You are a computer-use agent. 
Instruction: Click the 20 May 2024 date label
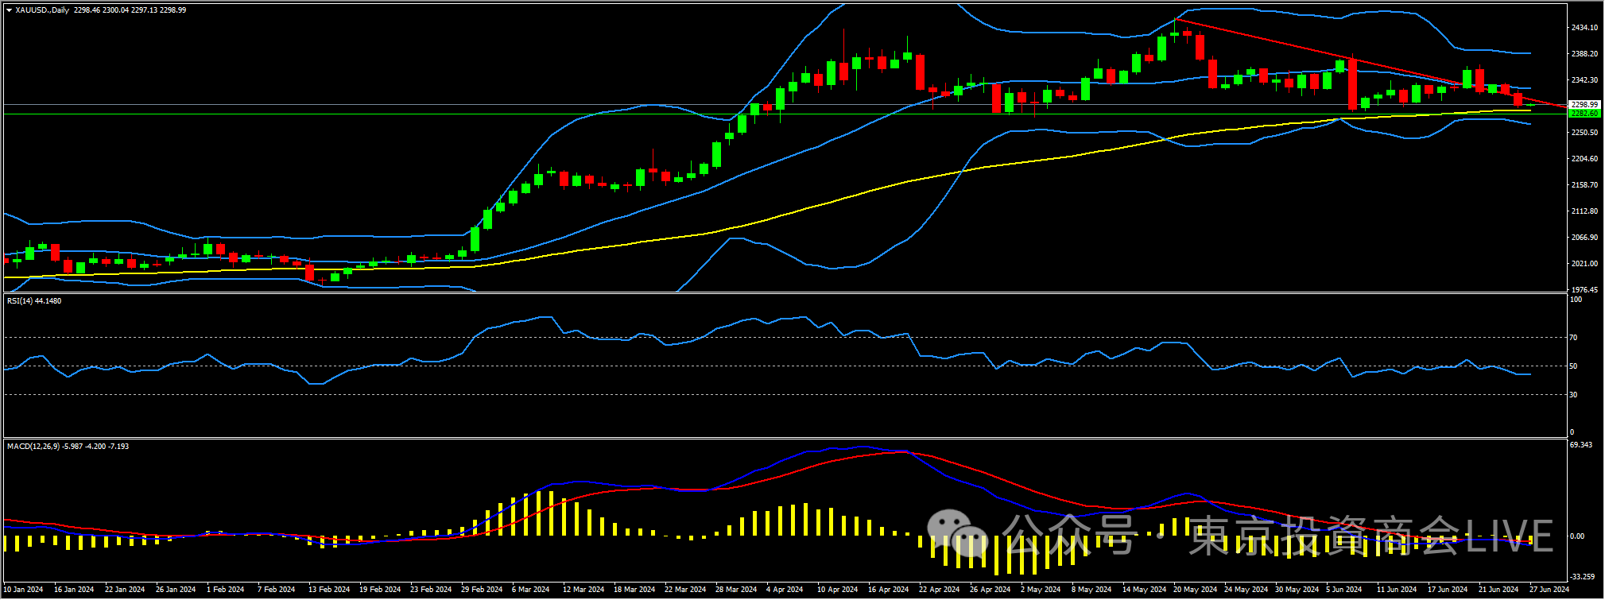[1196, 590]
